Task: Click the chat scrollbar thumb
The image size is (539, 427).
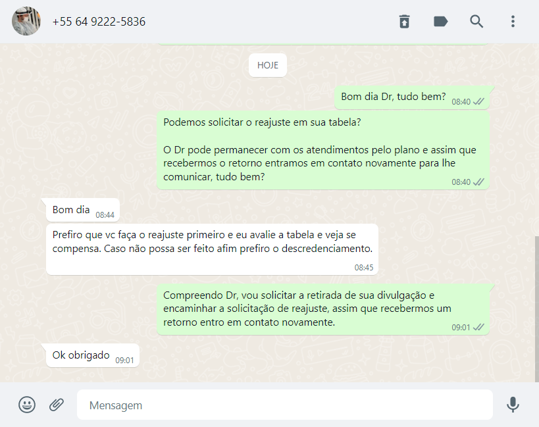Action: 536,309
